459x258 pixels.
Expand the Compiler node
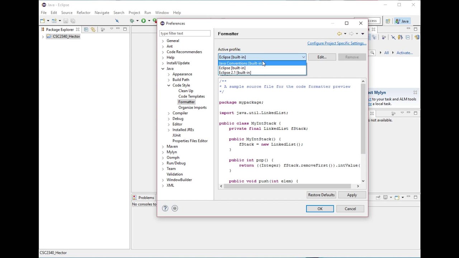[169, 113]
